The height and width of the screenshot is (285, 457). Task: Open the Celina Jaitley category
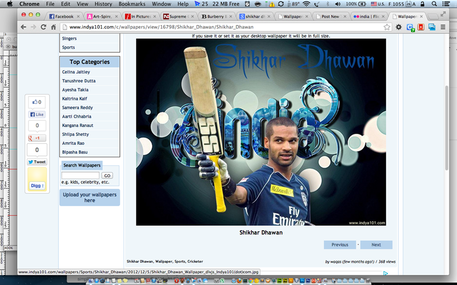pyautogui.click(x=76, y=72)
